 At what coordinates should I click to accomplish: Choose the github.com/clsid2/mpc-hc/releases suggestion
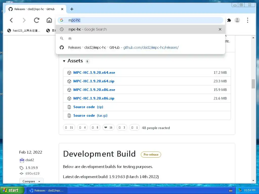point(140,47)
